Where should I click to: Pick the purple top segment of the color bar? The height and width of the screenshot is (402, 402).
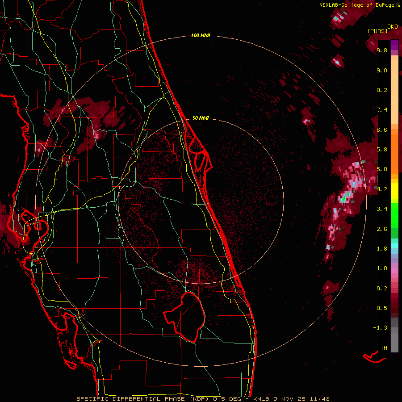point(394,45)
